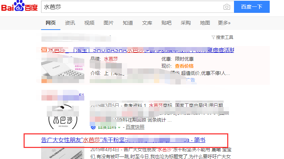Screen dimensions: 284x159
Task: Click the Baidu Baike shield icon
Action: coord(93,127)
